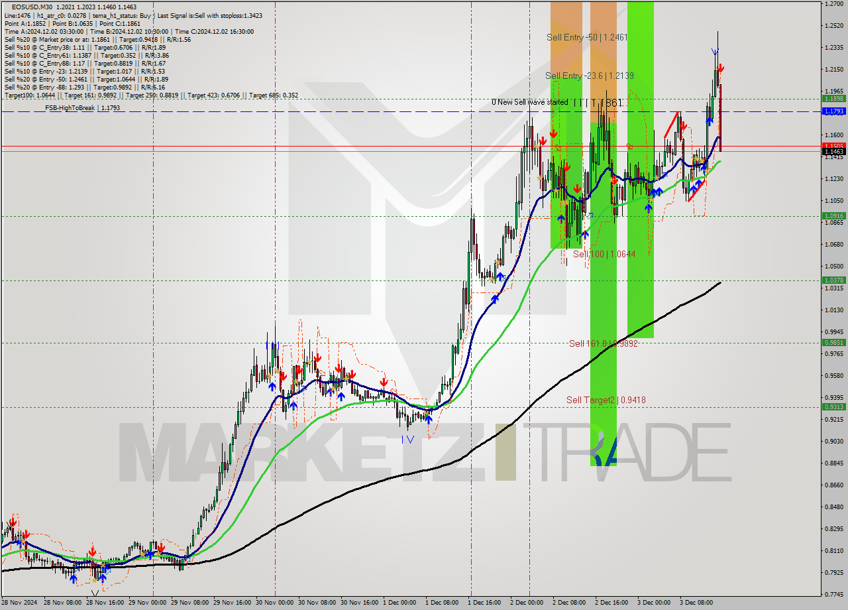The height and width of the screenshot is (610, 848).
Task: Click the 1.2700 price scale value
Action: click(834, 4)
